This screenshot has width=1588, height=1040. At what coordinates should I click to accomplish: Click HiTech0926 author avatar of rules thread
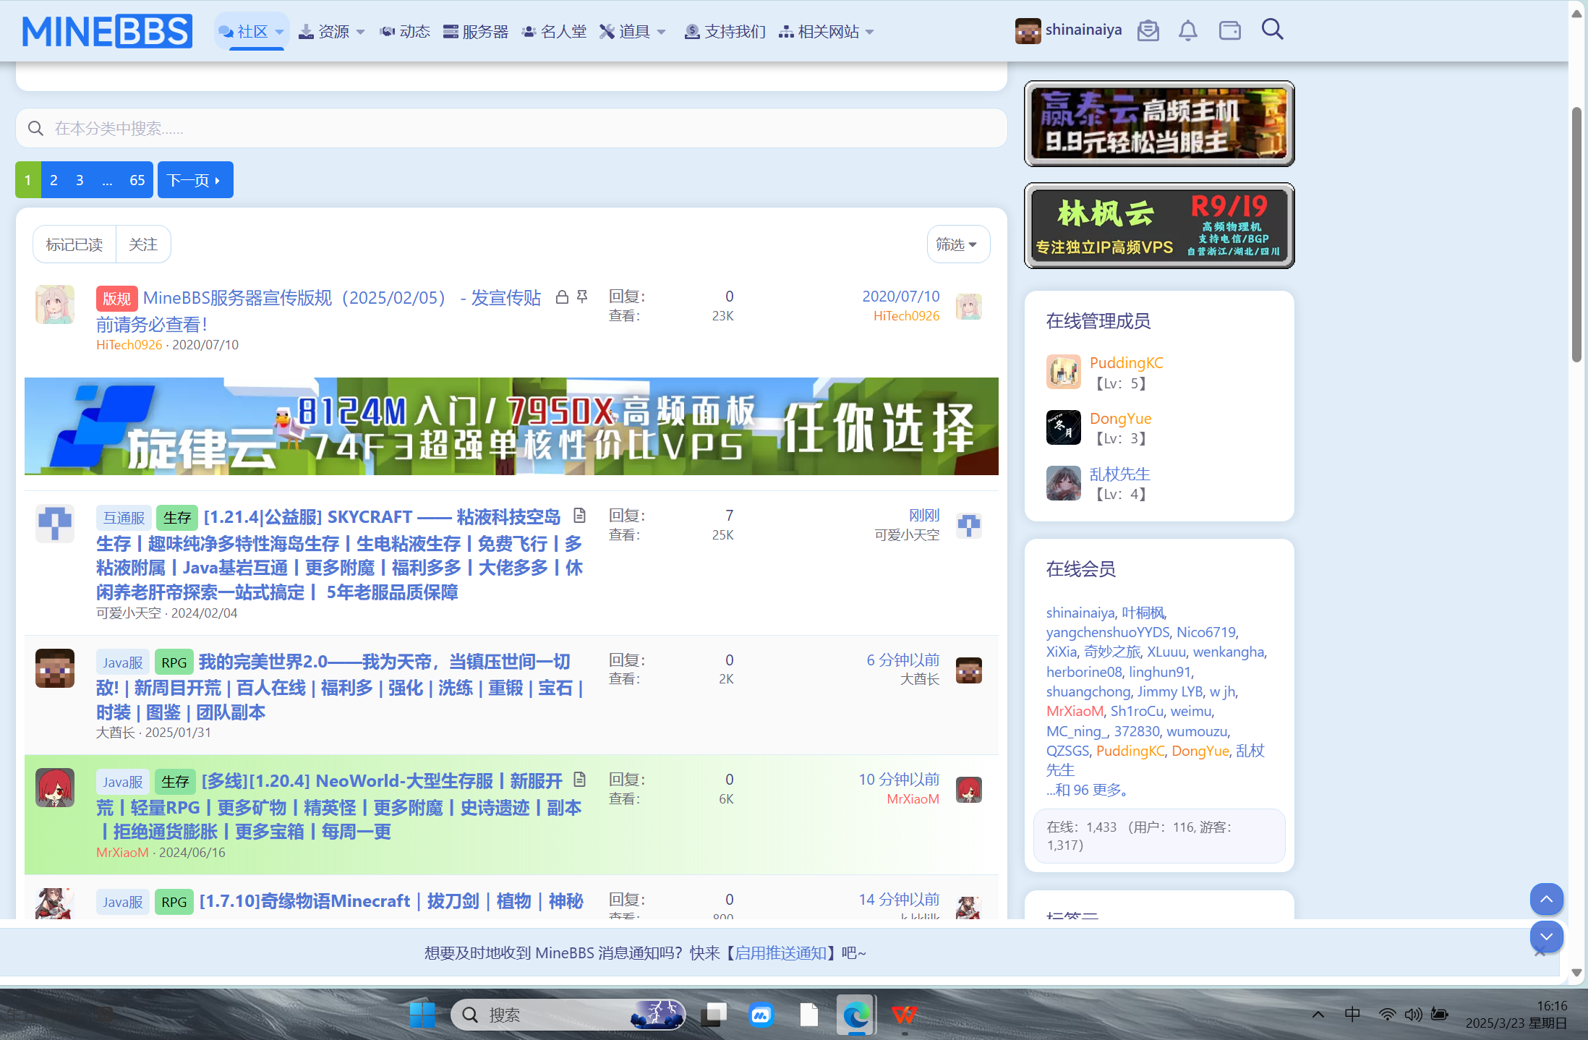55,304
